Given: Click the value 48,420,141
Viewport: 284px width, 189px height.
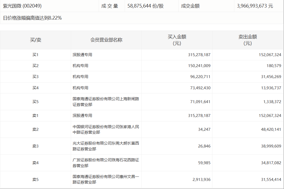Looking at the screenshot, I should pyautogui.click(x=271, y=129).
